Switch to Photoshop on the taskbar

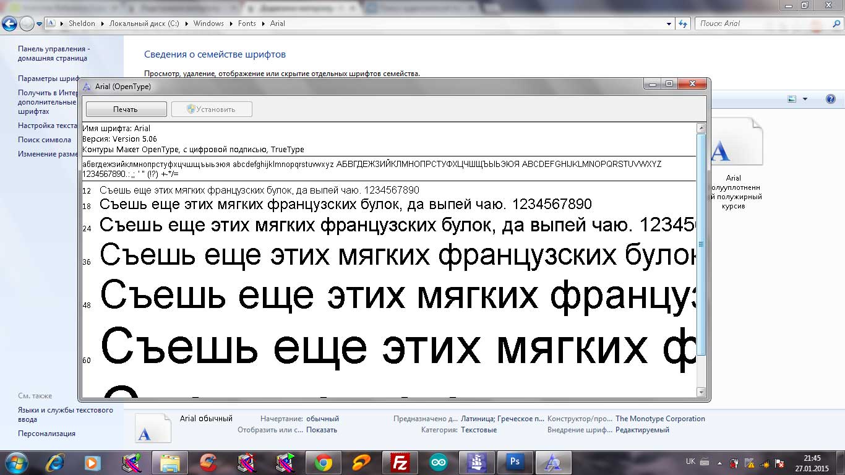pos(515,463)
